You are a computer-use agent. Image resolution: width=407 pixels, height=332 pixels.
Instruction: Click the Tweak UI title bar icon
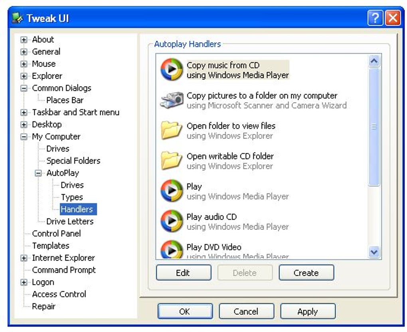(18, 18)
